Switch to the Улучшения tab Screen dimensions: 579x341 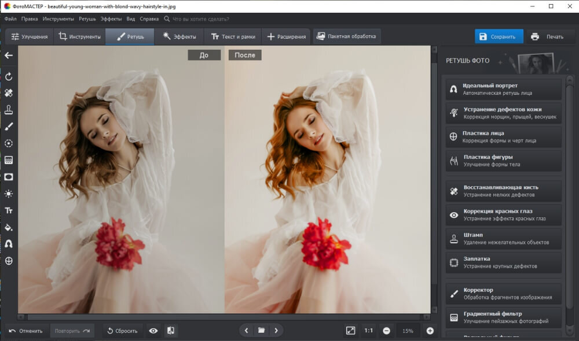[x=30, y=36]
